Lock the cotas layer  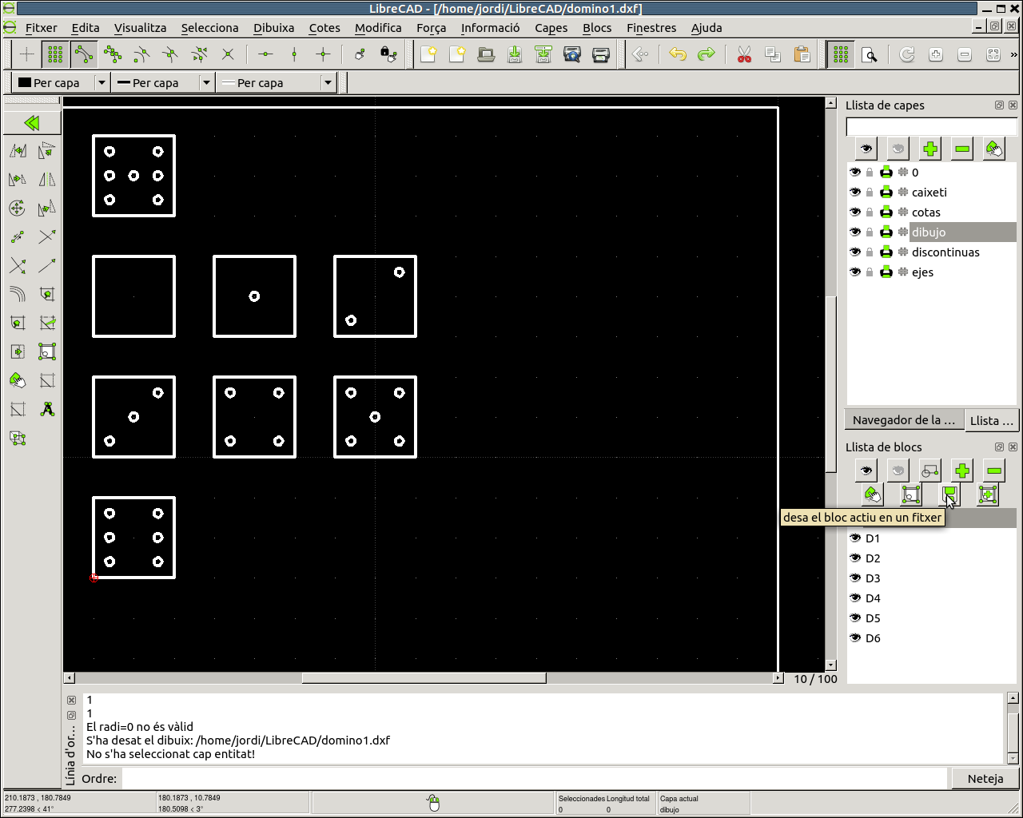[870, 212]
